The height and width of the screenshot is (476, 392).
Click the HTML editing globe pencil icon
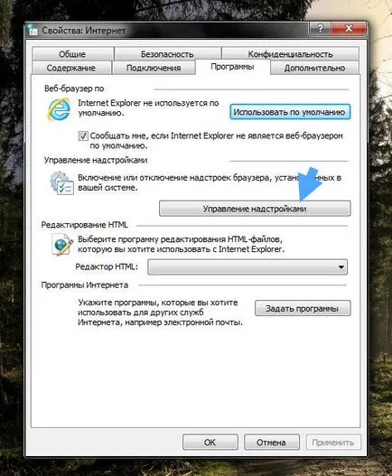pyautogui.click(x=62, y=245)
